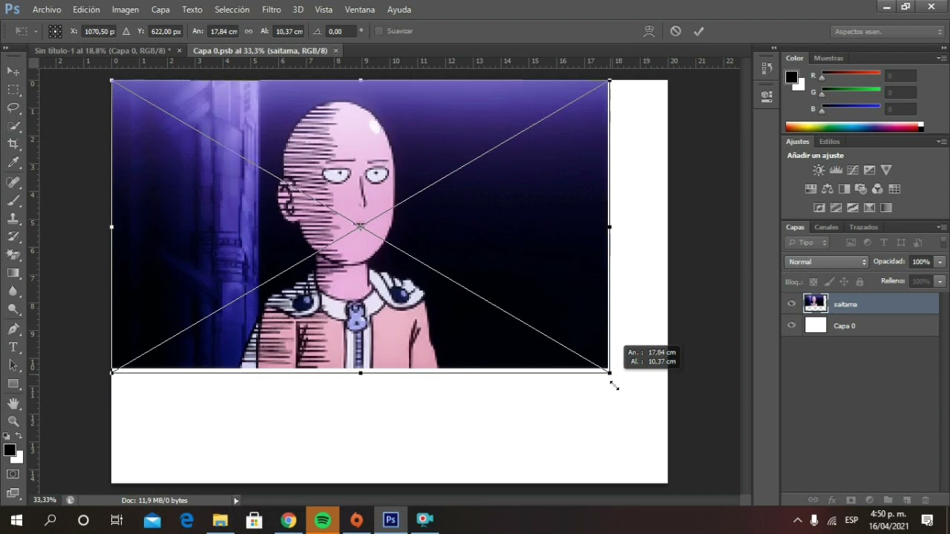Click the rotation angle input field

(341, 31)
